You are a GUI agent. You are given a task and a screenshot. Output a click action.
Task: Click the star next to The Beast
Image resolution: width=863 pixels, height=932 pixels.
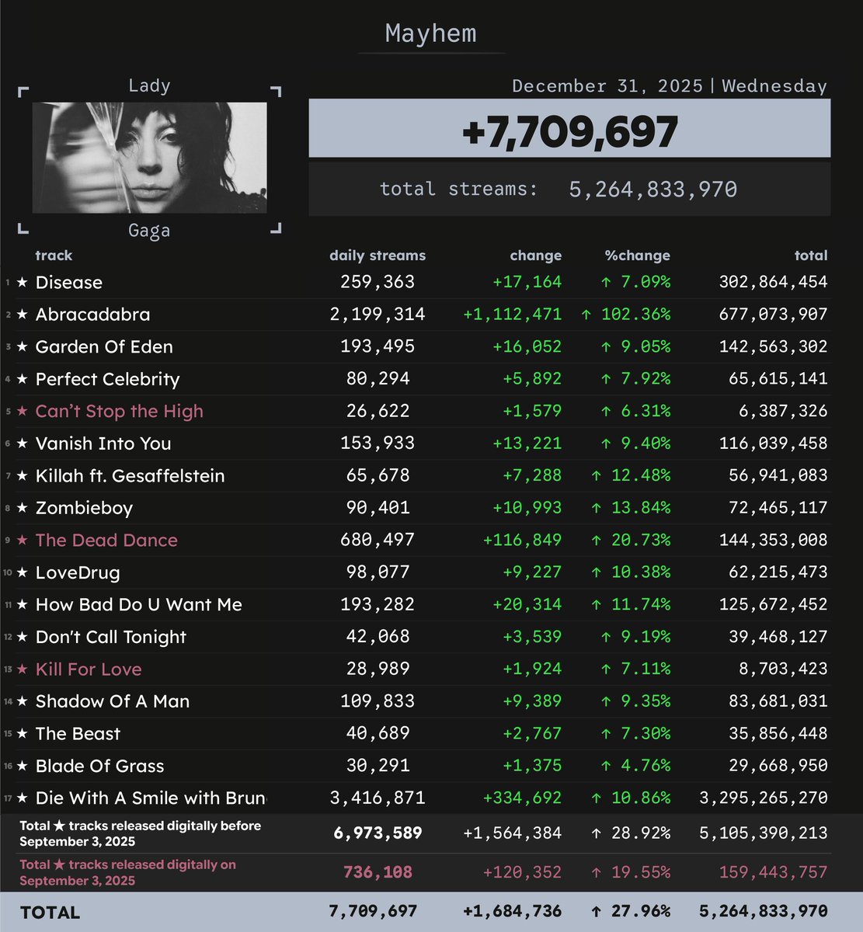22,734
